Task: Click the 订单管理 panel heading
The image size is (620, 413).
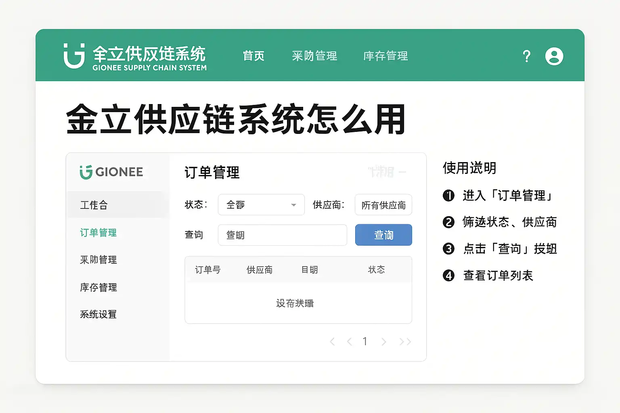Action: coord(212,173)
